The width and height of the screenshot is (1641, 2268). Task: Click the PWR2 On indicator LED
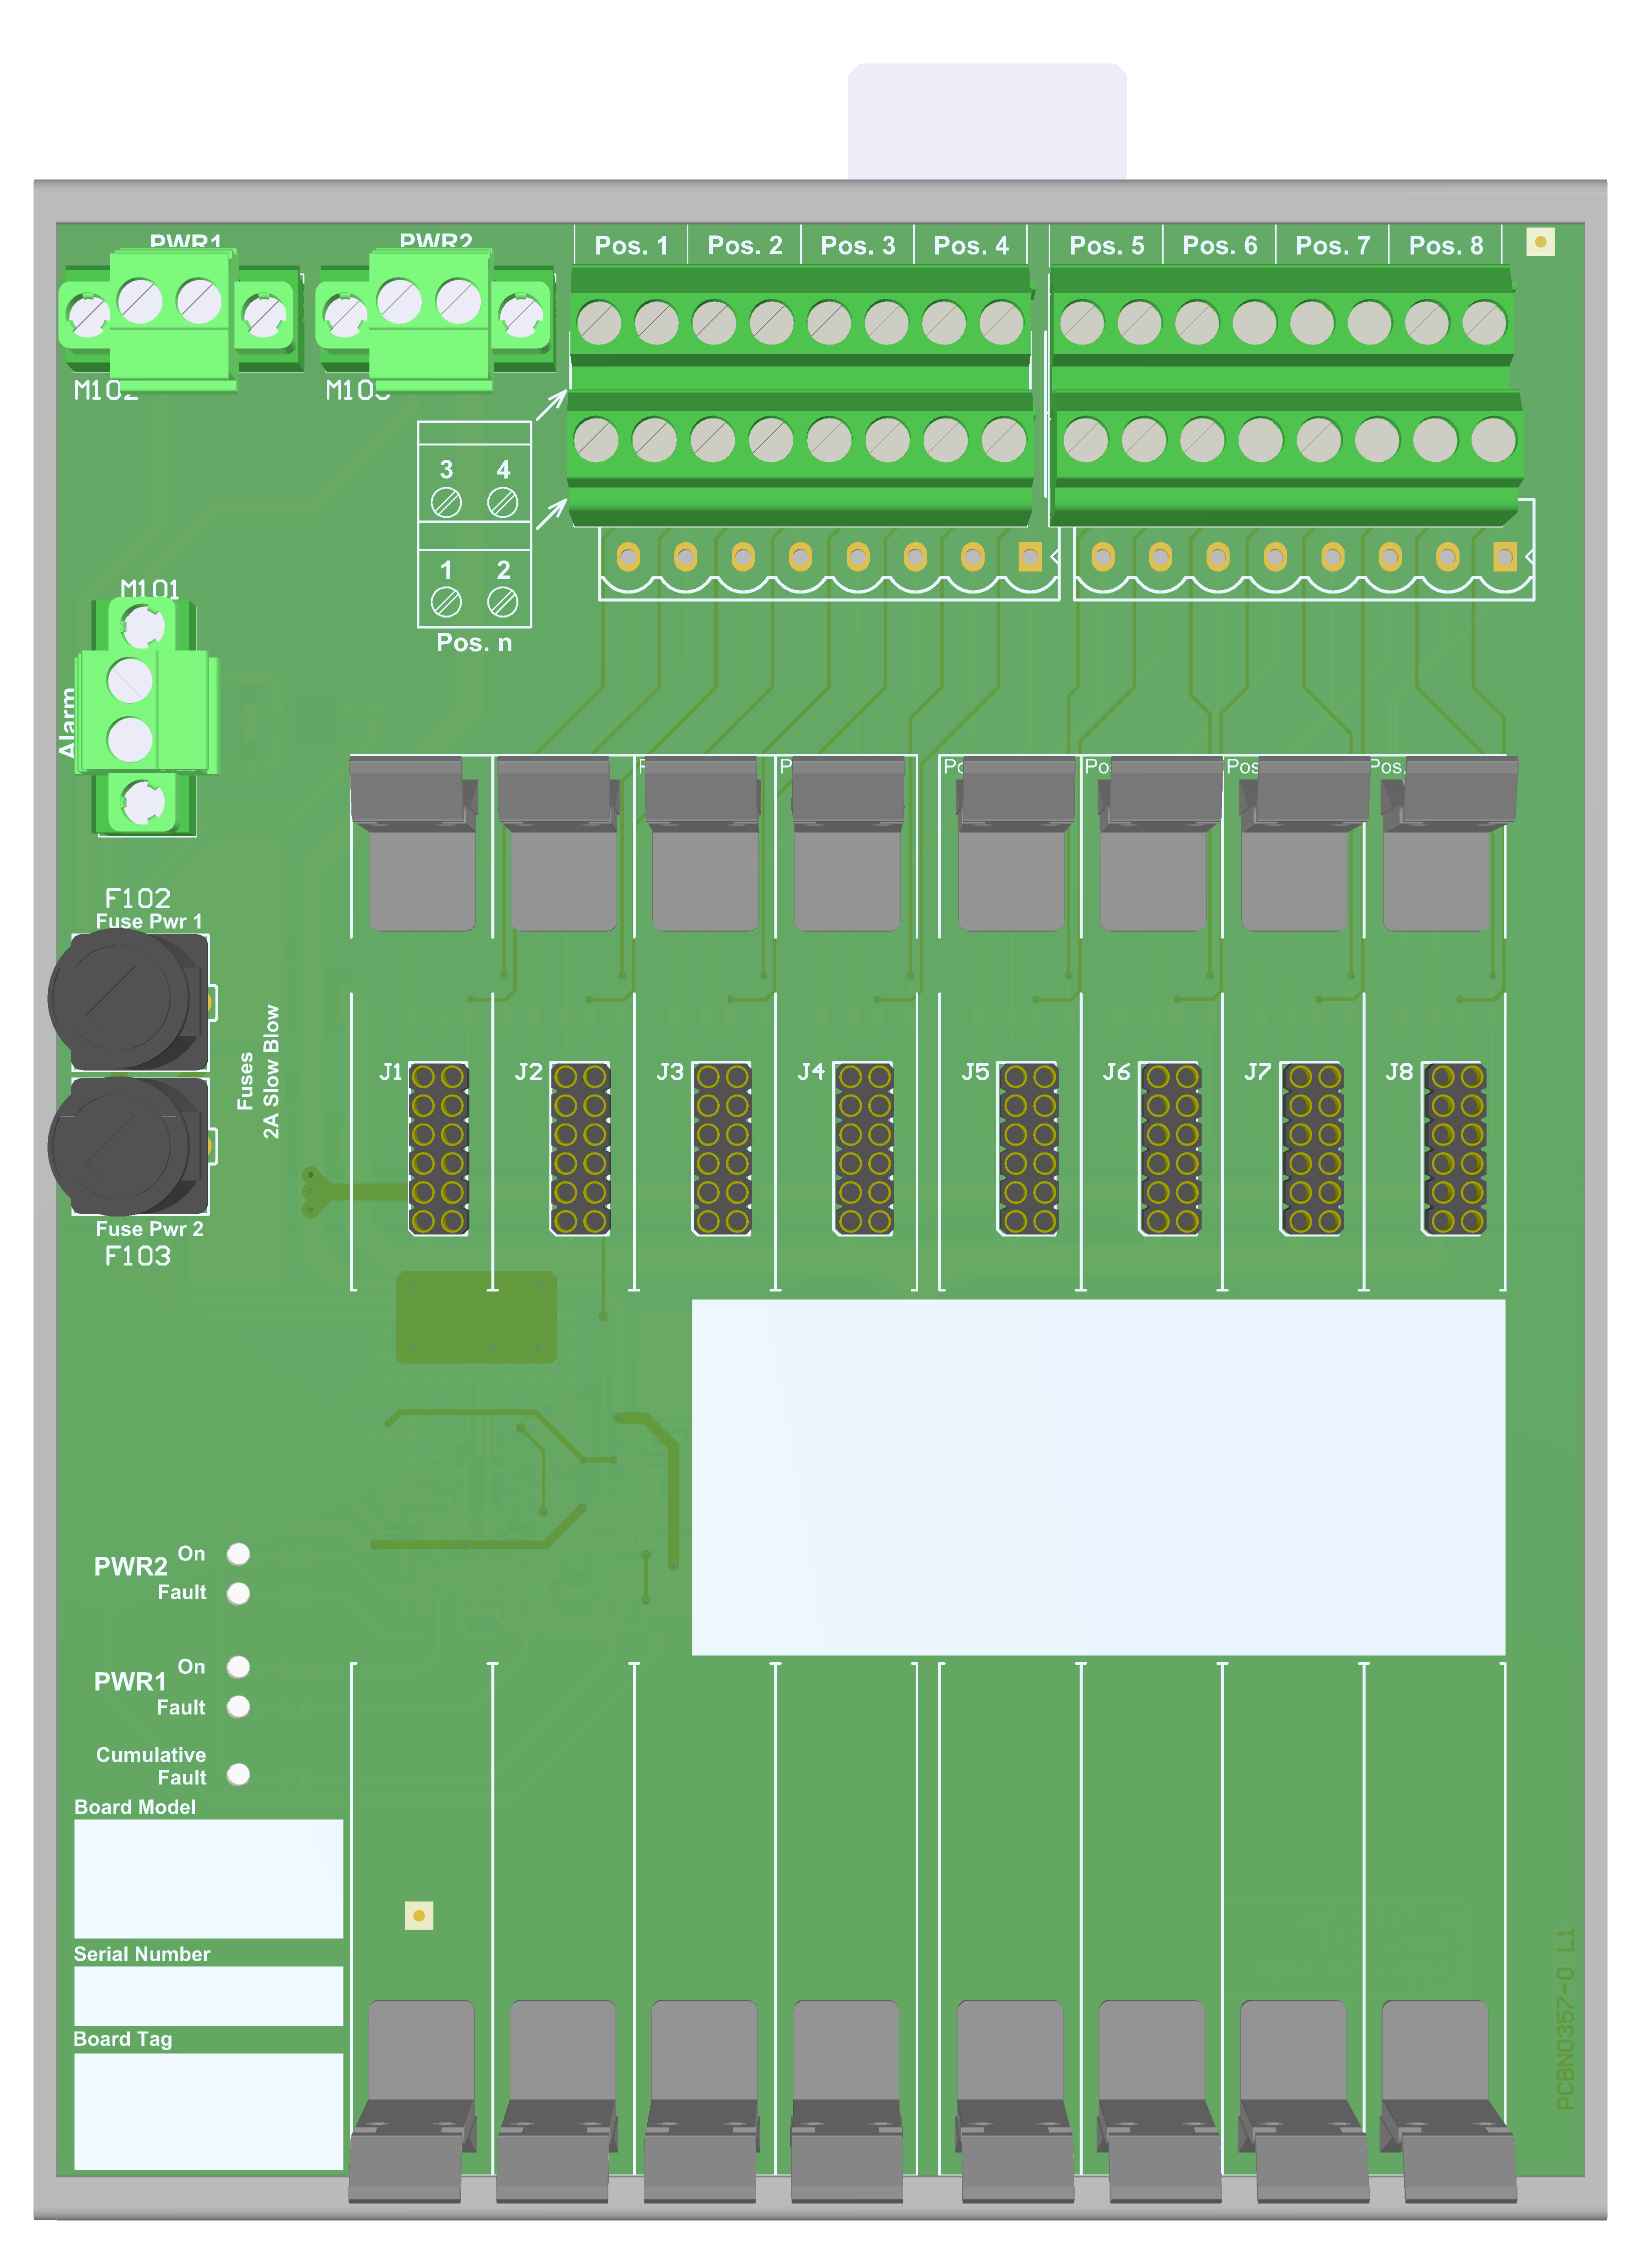tap(238, 1554)
